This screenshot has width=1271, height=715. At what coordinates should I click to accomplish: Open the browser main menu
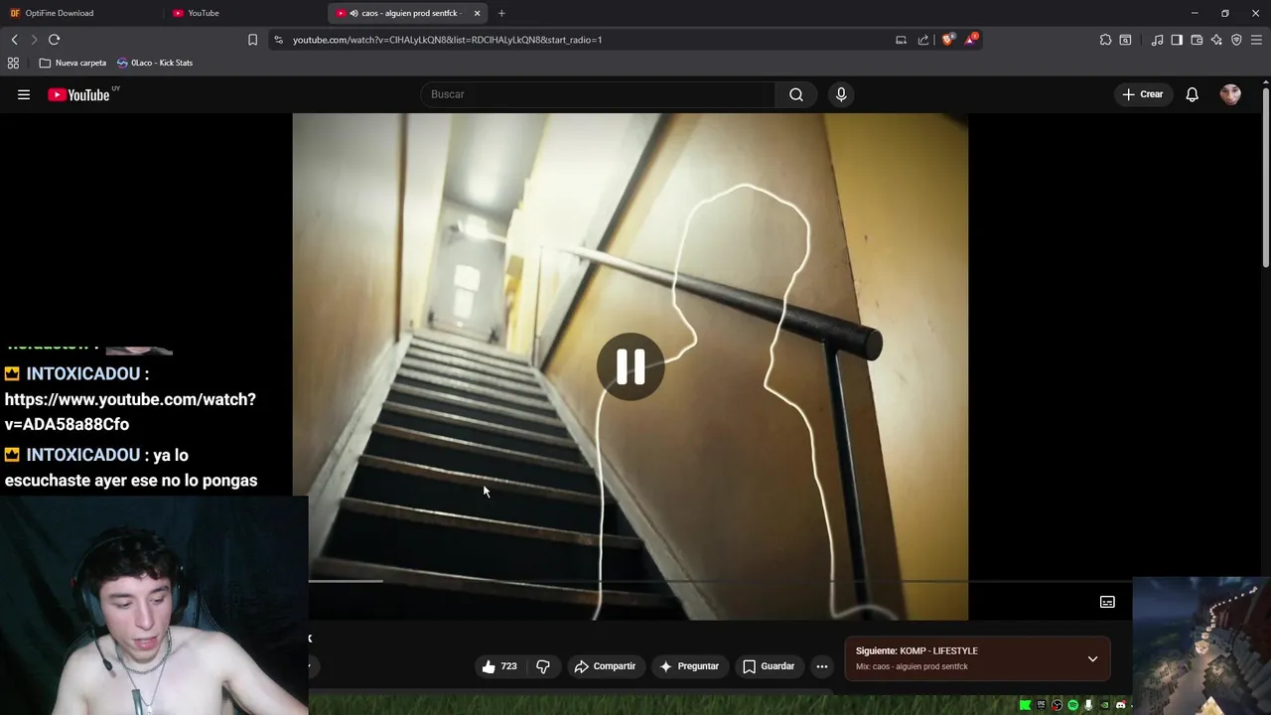click(1256, 40)
